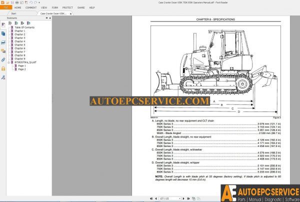Select the 87582079na_tp.pdf bookmark
Viewport: 300px width, 202px height.
point(25,62)
